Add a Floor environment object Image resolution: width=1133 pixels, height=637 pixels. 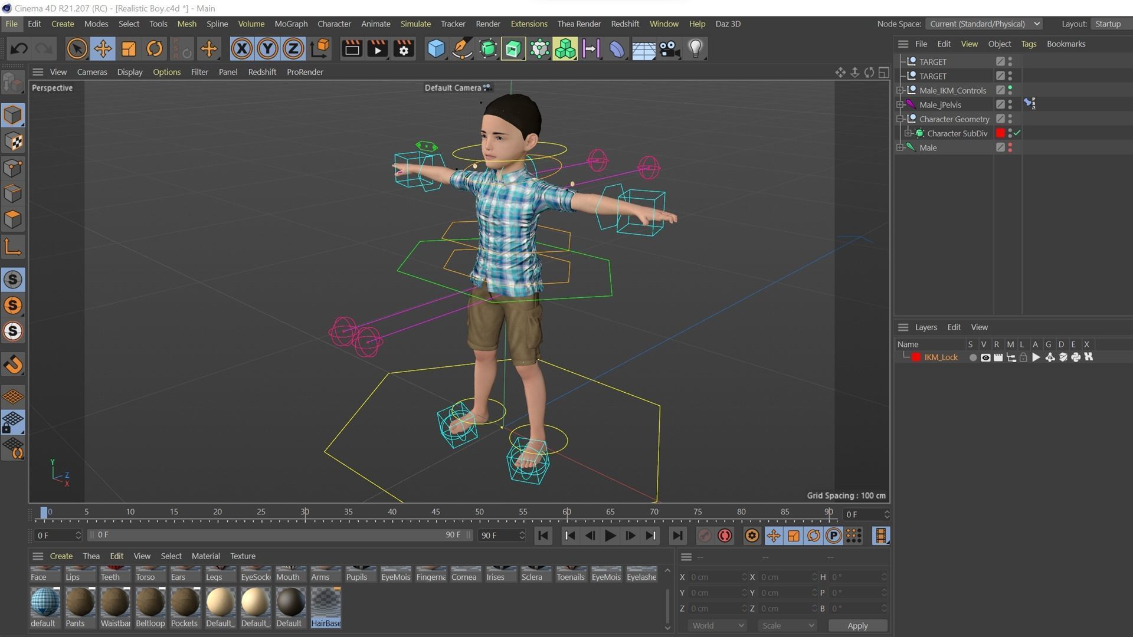pos(643,49)
